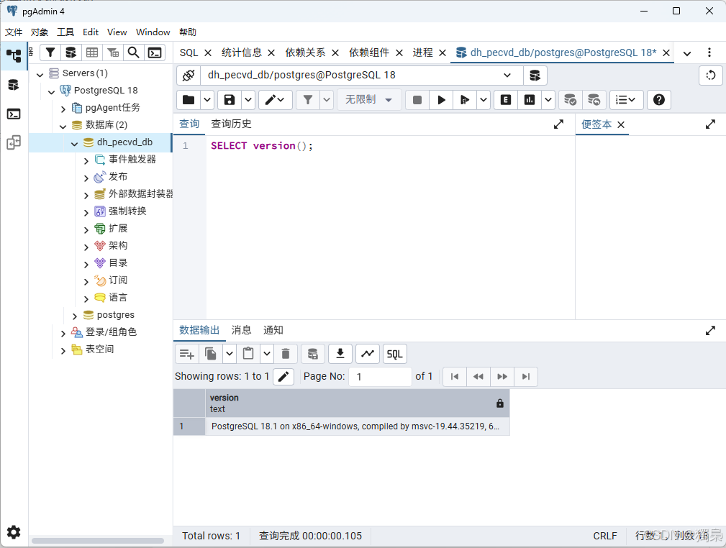Click the help question mark icon

(659, 99)
